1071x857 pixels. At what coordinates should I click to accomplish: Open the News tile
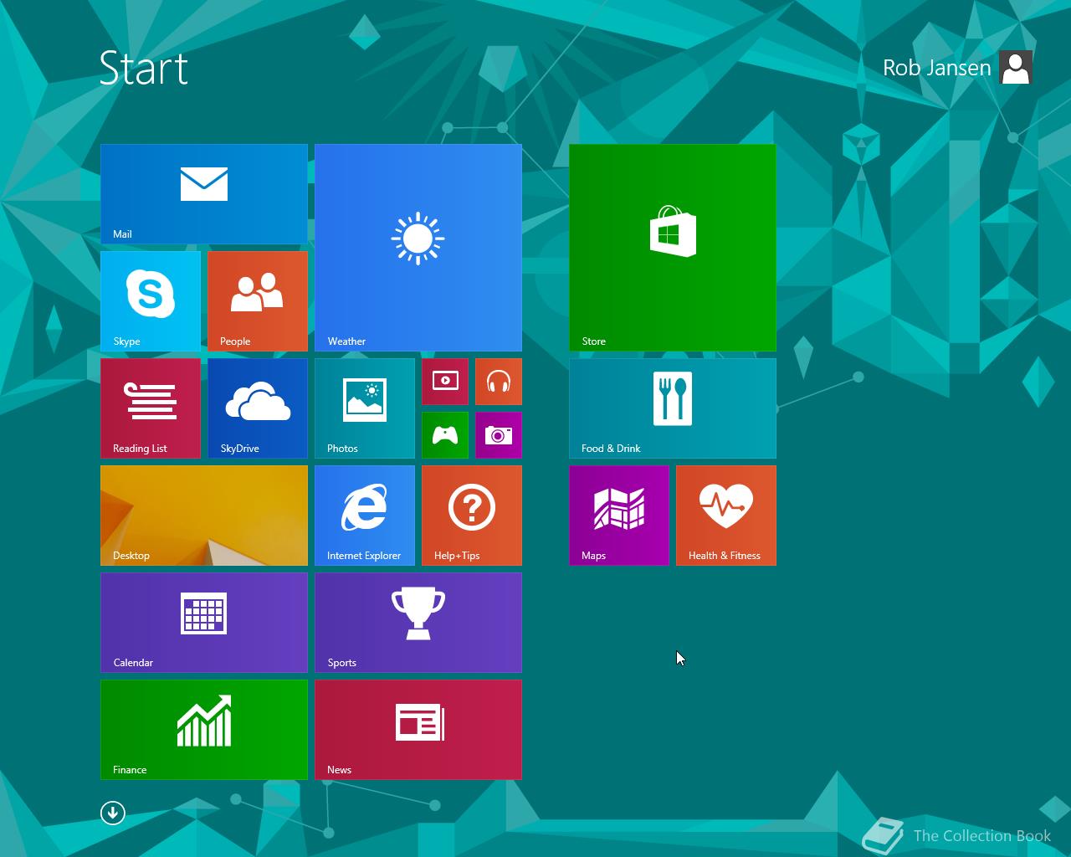tap(418, 730)
